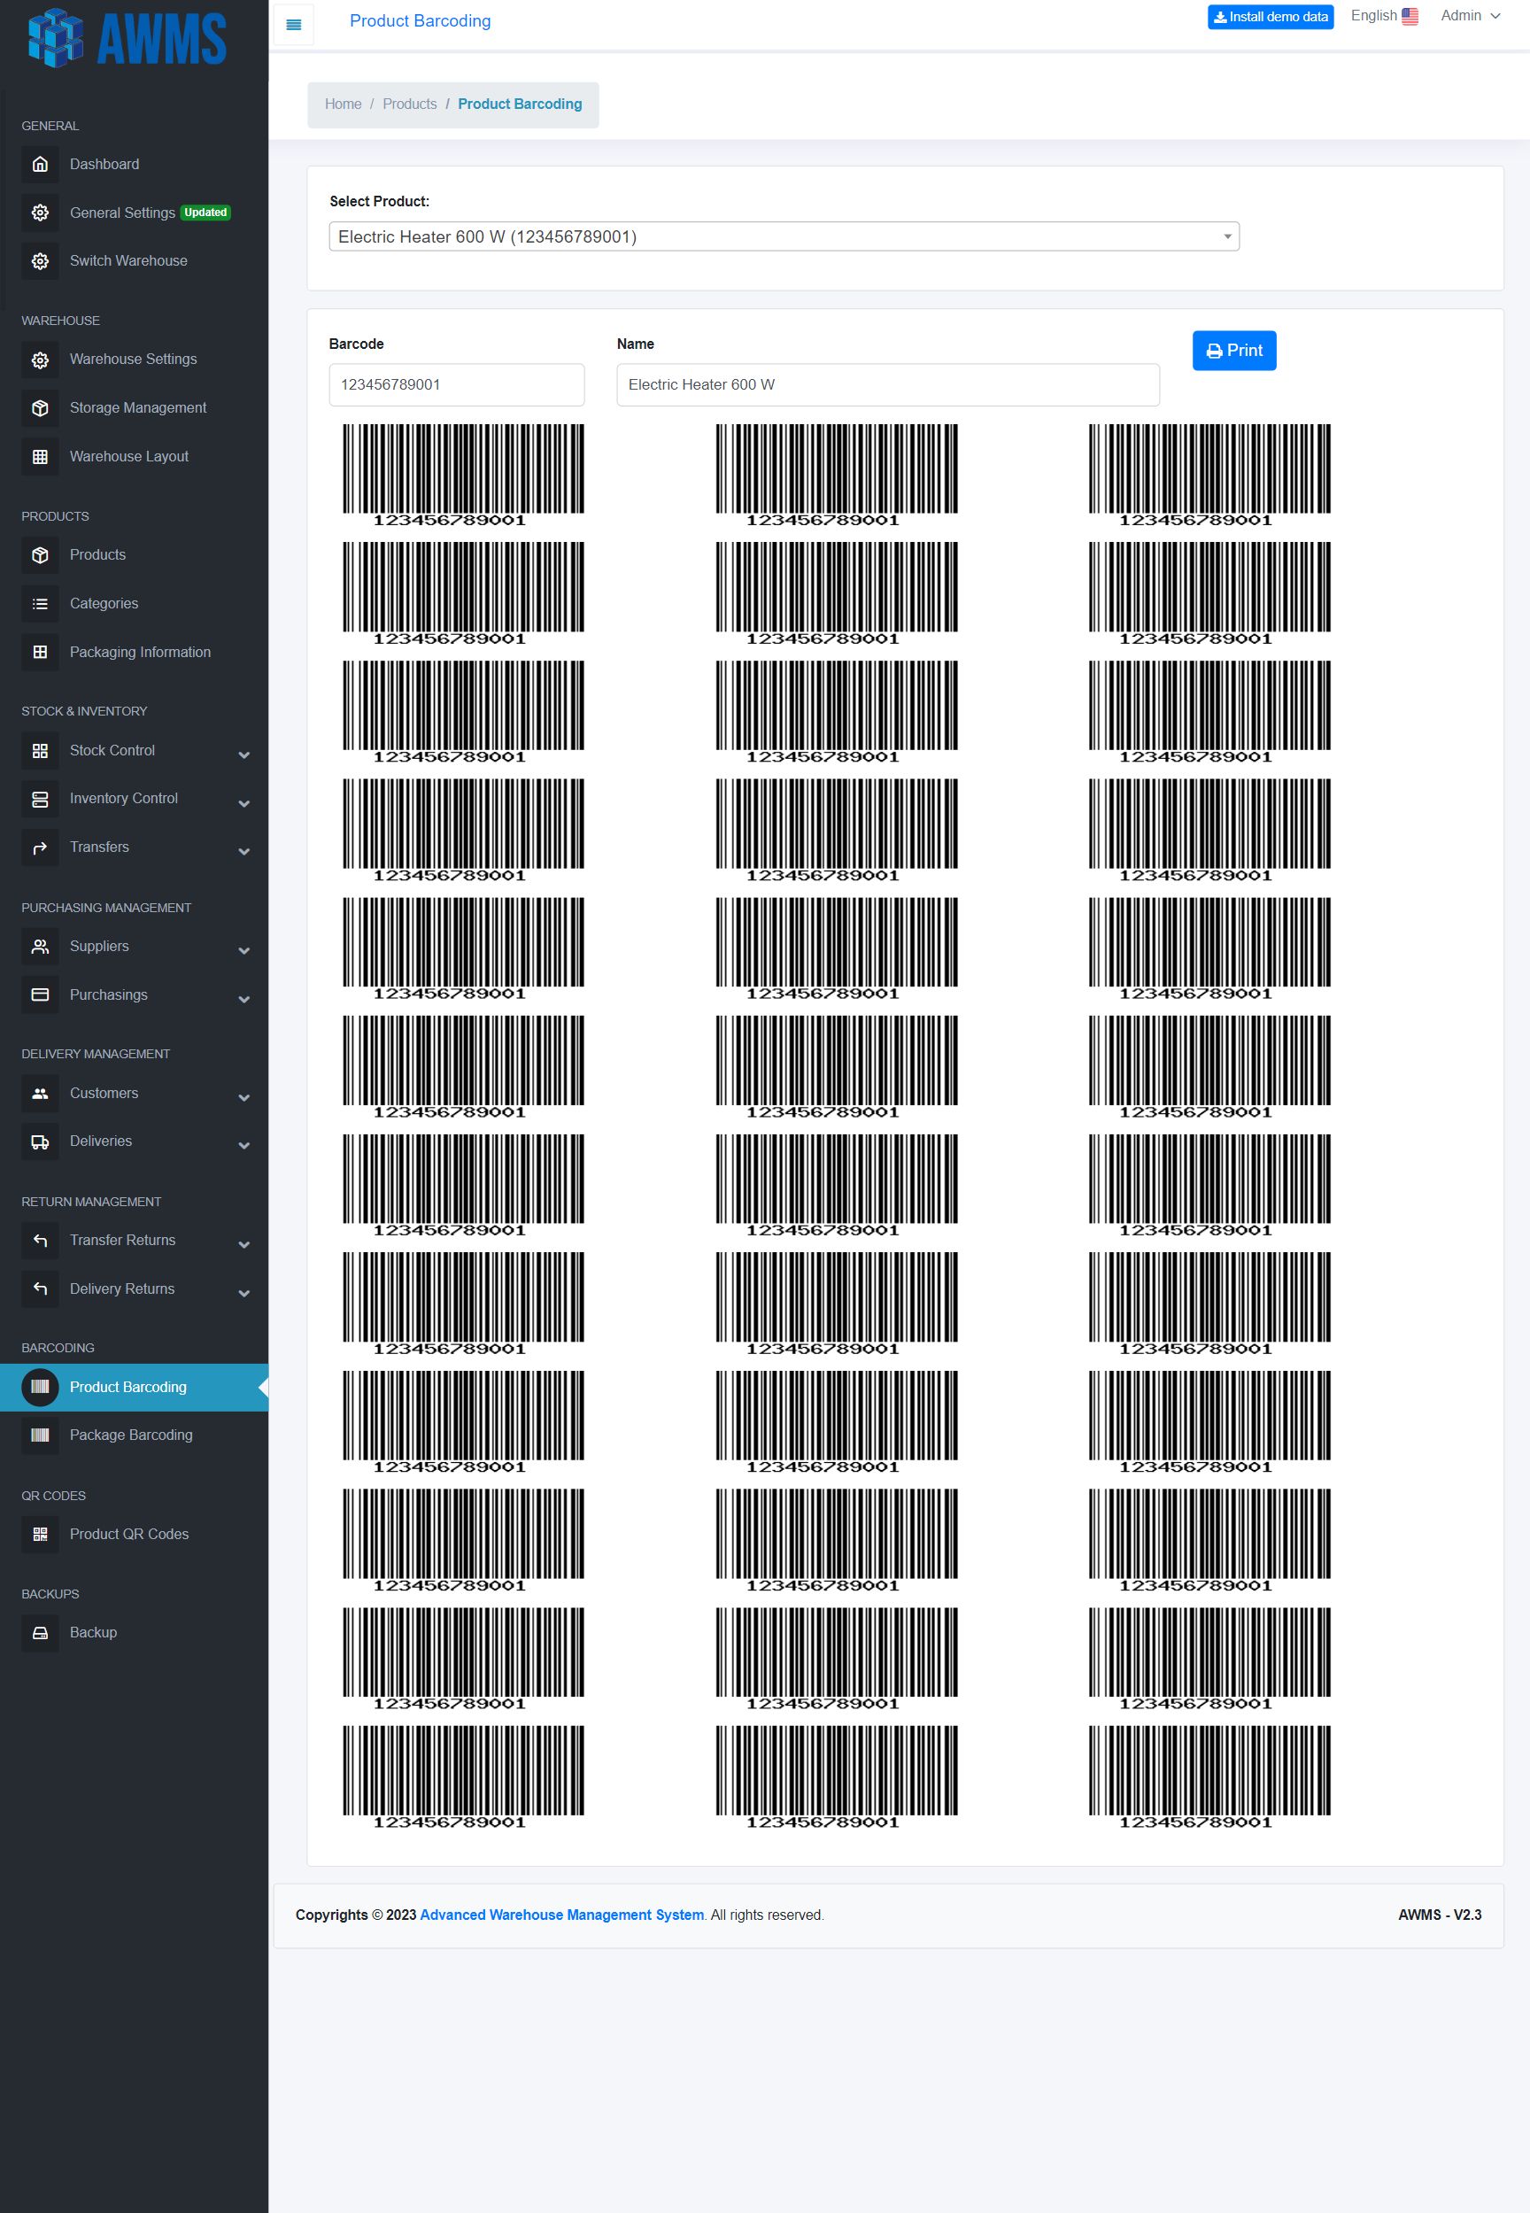Click the Backup drive icon

[40, 1633]
